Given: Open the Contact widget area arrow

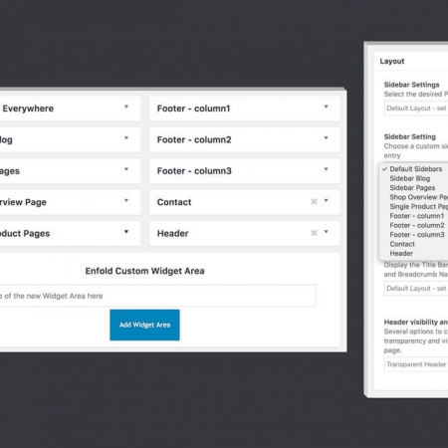Looking at the screenshot, I should [x=326, y=200].
